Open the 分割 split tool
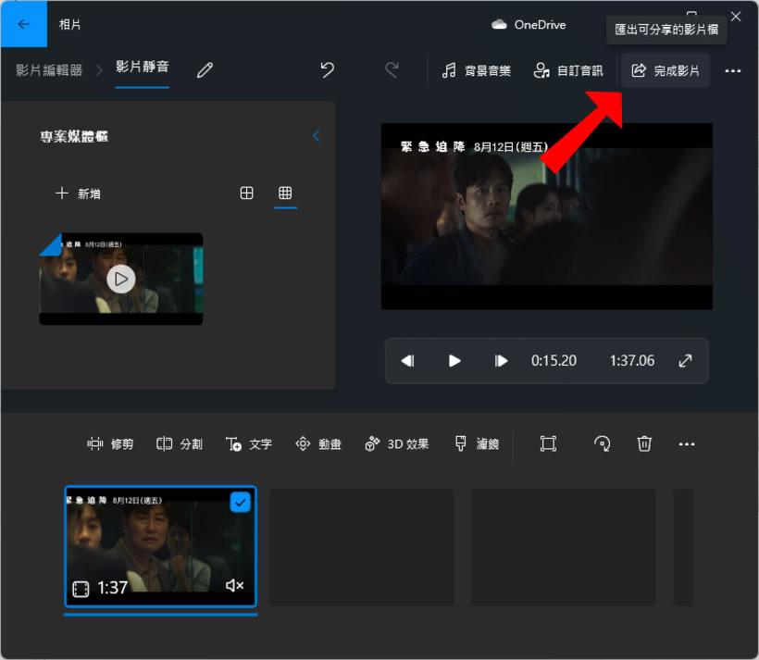759x660 pixels. [180, 444]
